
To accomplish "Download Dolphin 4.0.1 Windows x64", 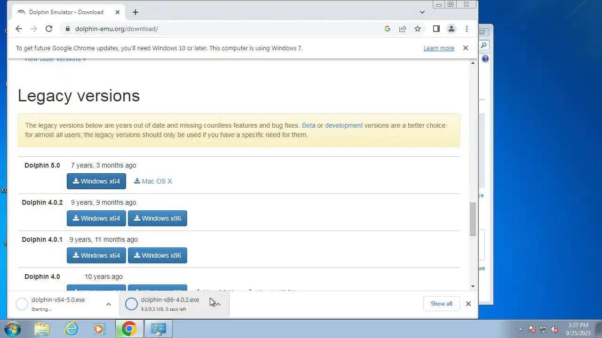I will [96, 255].
